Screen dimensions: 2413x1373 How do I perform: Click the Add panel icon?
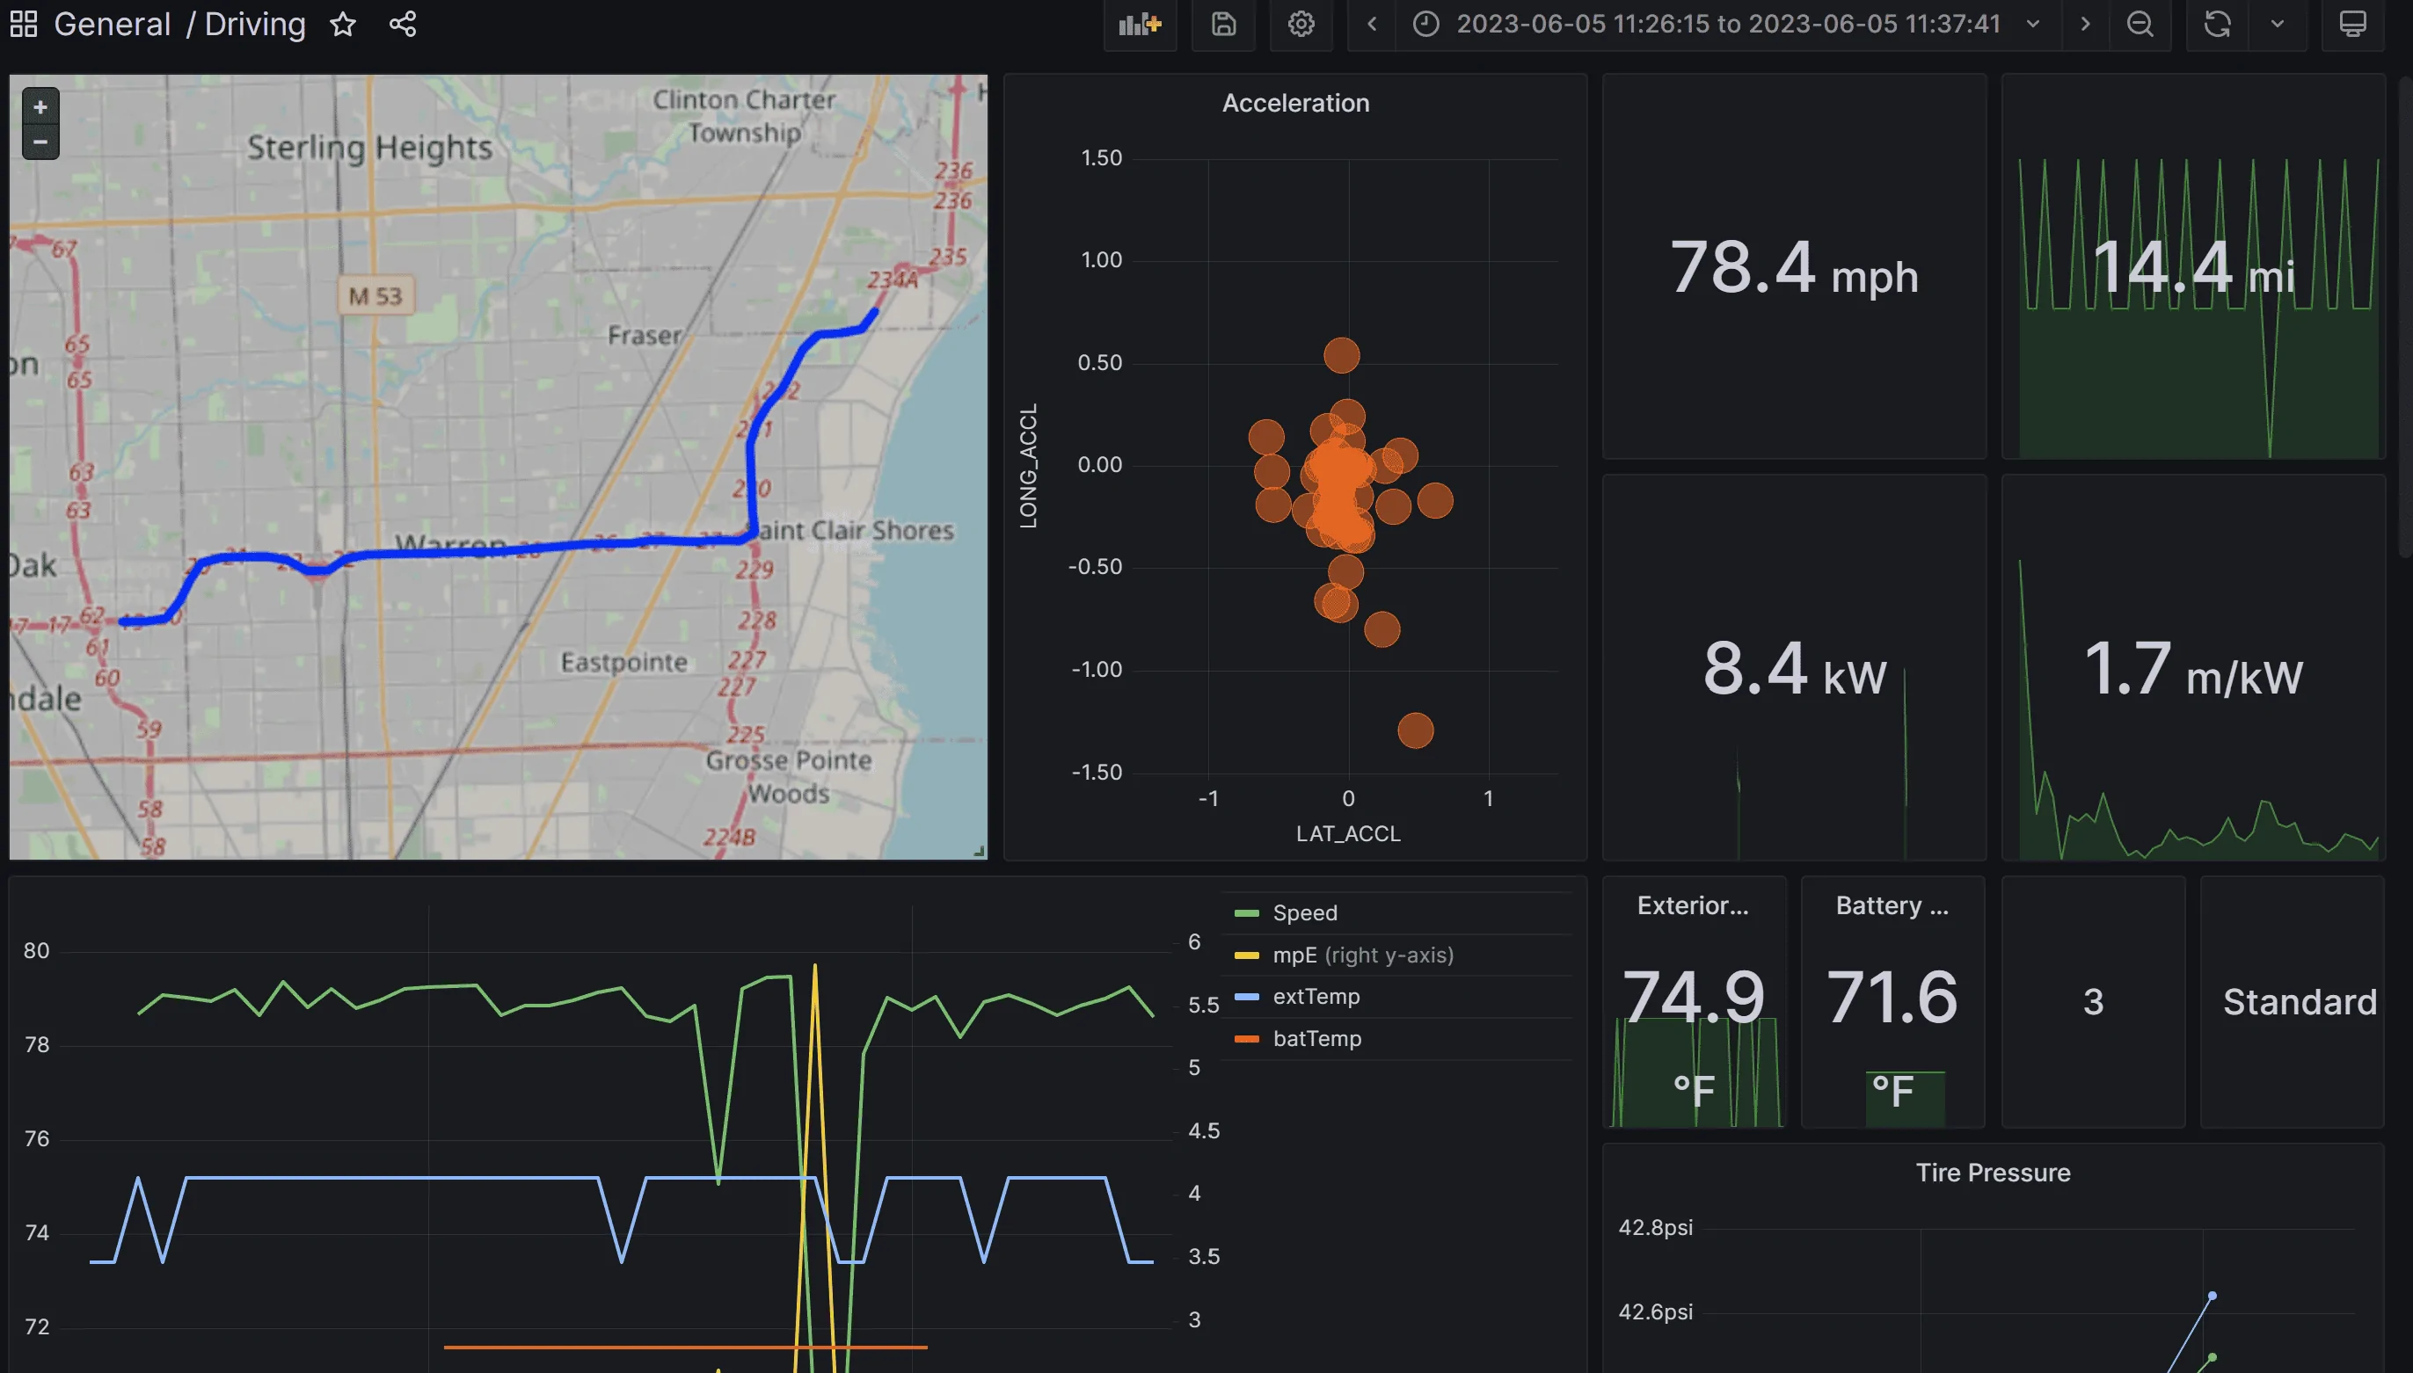click(x=1140, y=25)
